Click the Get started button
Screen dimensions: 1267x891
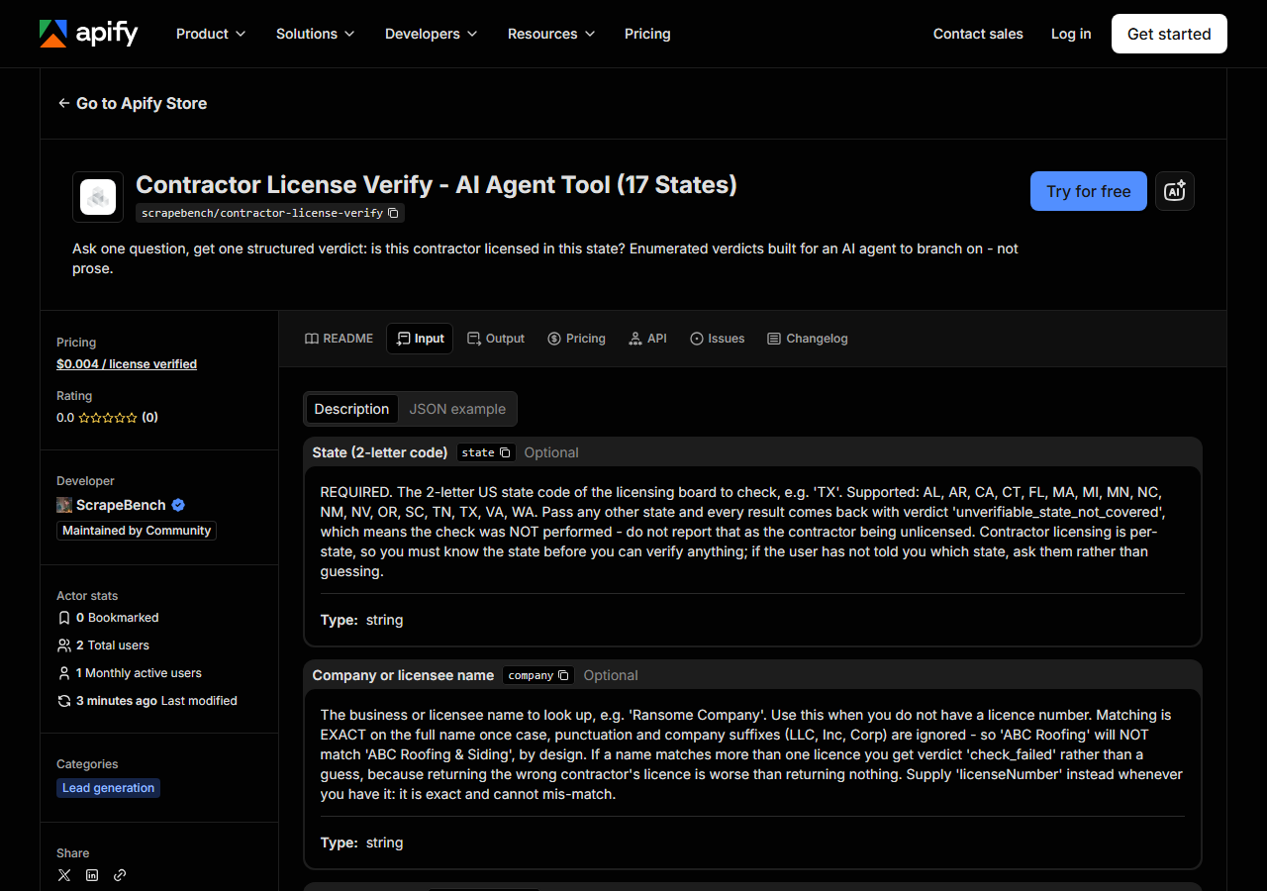(x=1169, y=34)
